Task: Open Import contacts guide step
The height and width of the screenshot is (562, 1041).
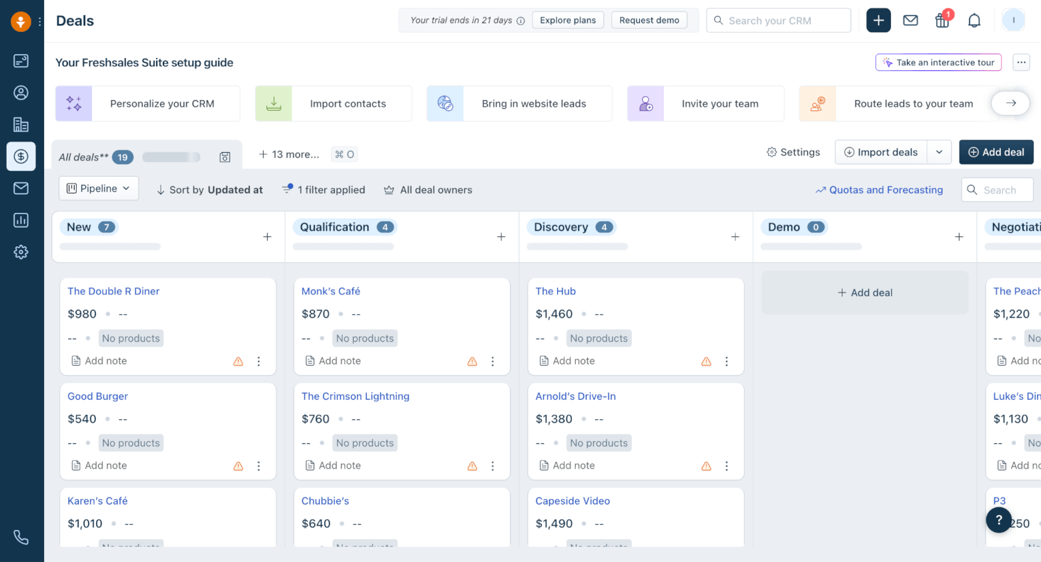Action: 333,103
